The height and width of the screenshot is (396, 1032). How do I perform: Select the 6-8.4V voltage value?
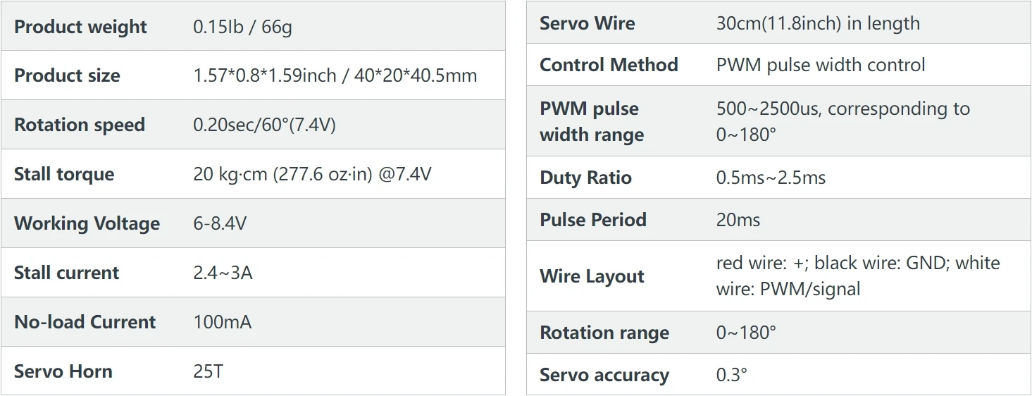tap(220, 223)
